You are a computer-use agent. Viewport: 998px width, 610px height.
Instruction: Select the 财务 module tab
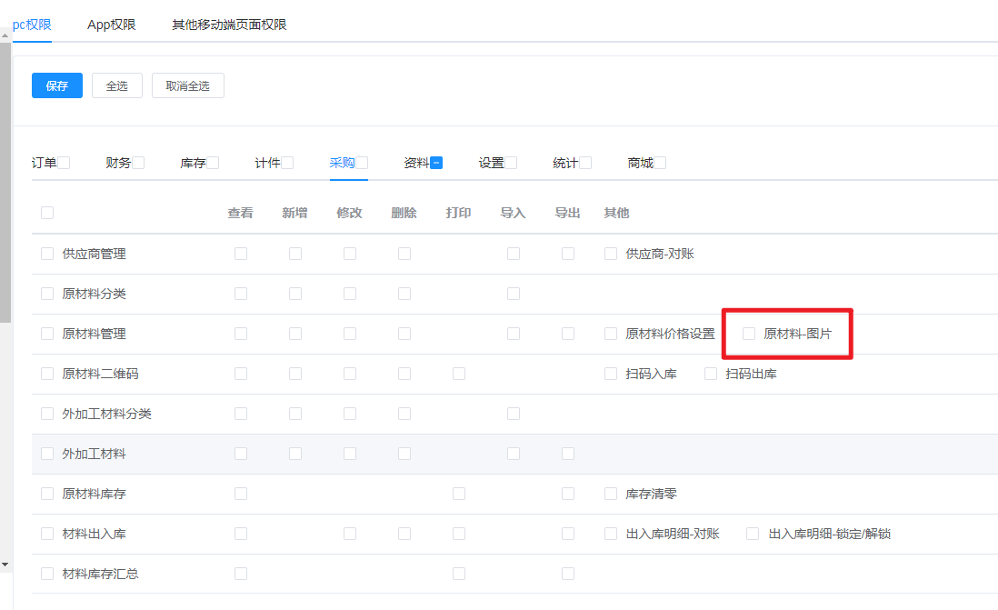click(118, 163)
